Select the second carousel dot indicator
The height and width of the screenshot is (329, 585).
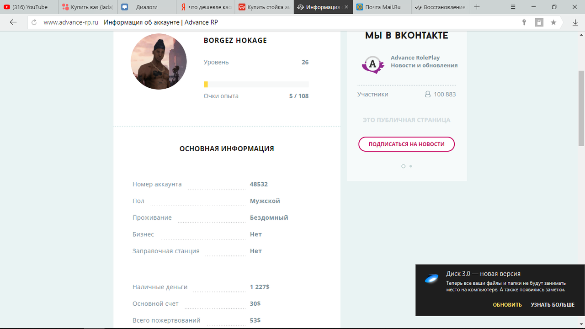(410, 166)
